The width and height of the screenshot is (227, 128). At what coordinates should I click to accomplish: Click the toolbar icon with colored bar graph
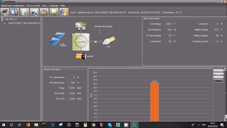[44, 12]
